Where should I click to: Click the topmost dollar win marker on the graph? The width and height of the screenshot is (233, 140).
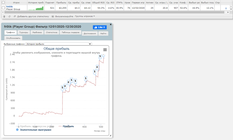[100, 56]
